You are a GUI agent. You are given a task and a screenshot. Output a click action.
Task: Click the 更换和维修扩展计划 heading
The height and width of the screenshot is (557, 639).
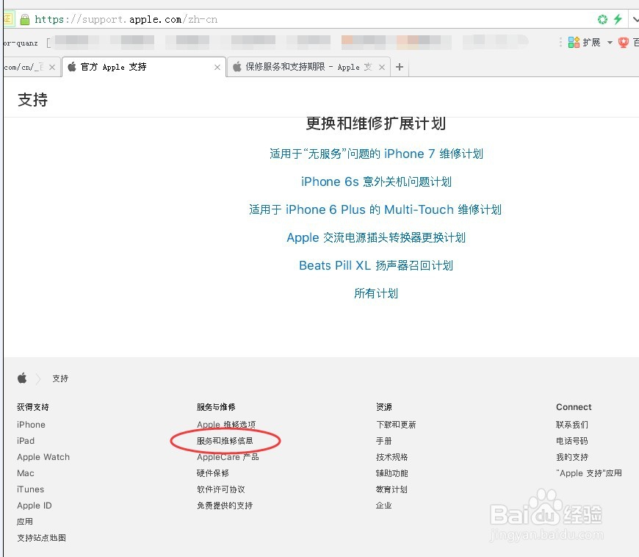376,123
